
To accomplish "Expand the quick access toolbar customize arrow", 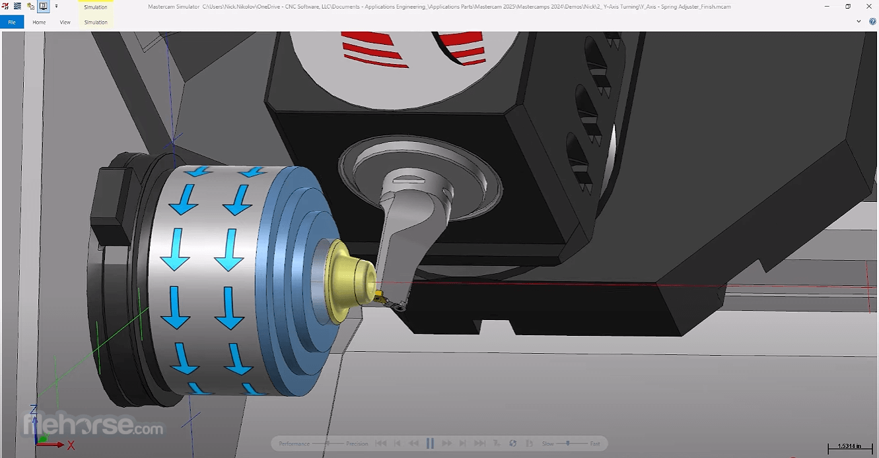I will (56, 6).
